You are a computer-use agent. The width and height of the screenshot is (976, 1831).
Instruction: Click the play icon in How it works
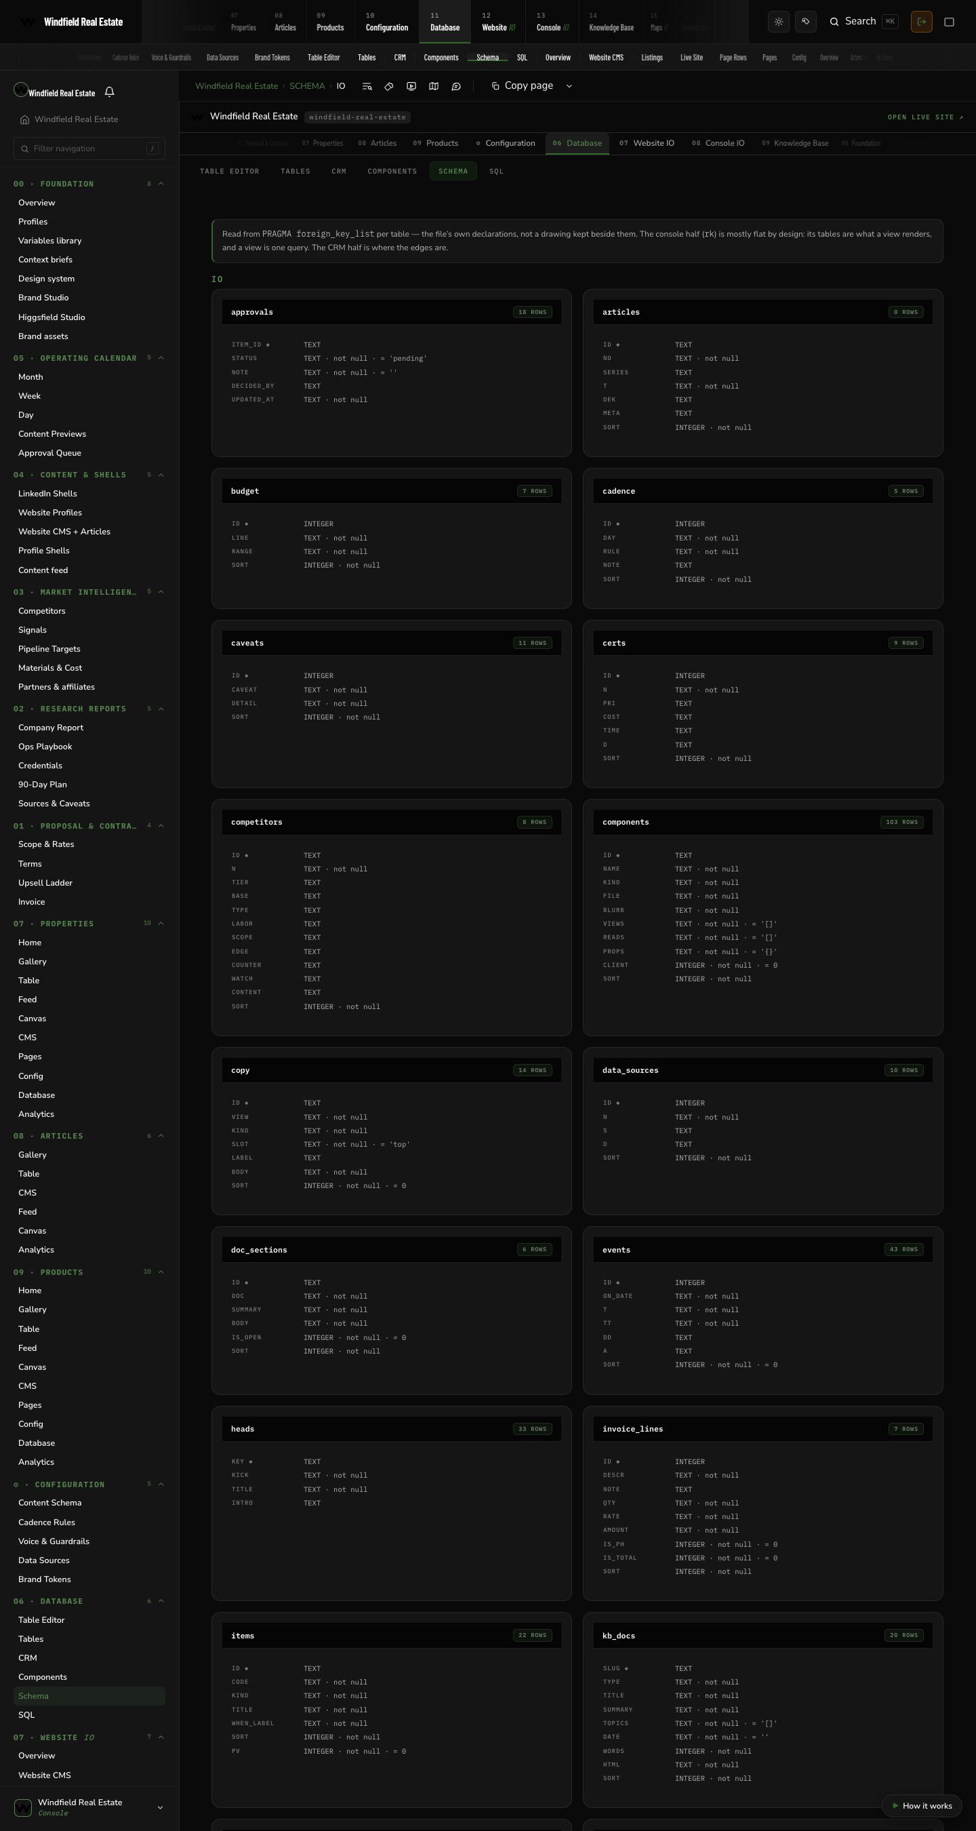coord(896,1805)
